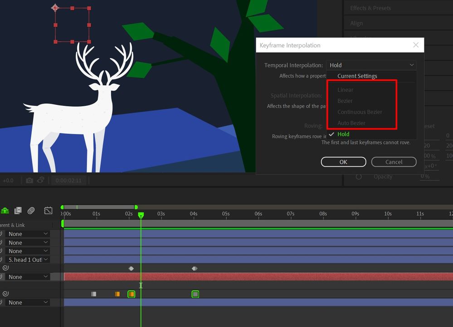
Task: Open the Align panel
Action: (356, 23)
